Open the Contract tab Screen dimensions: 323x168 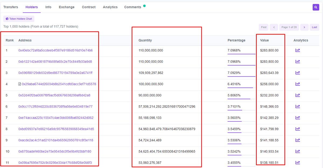click(x=89, y=7)
